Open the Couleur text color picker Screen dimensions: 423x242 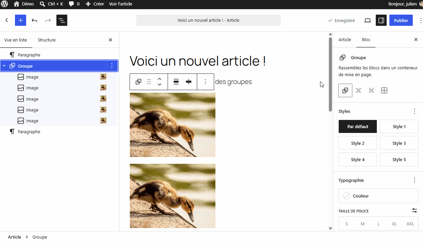378,196
